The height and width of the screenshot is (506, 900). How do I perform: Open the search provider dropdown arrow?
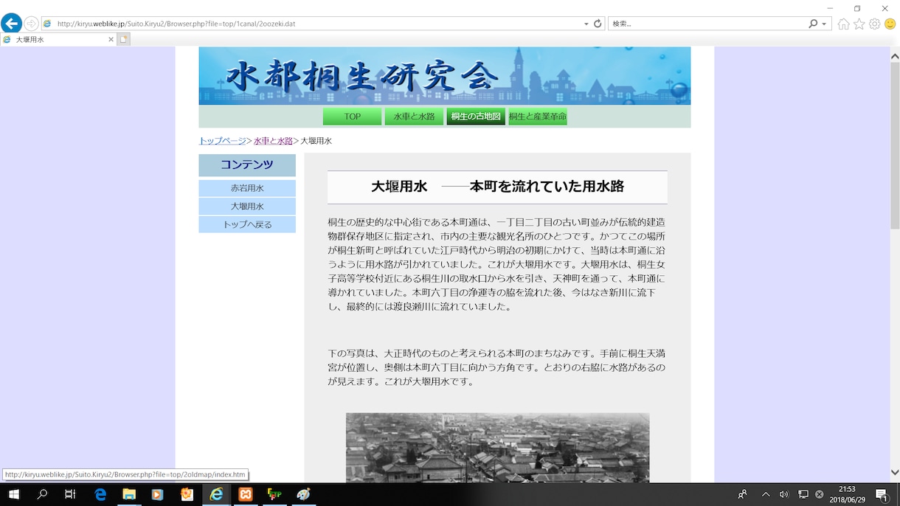click(x=824, y=24)
